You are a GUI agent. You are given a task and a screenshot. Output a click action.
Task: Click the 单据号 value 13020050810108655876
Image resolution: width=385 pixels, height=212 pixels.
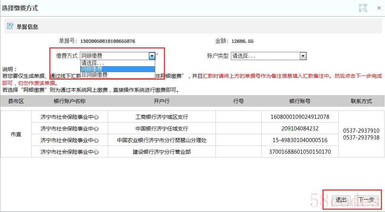click(x=108, y=41)
